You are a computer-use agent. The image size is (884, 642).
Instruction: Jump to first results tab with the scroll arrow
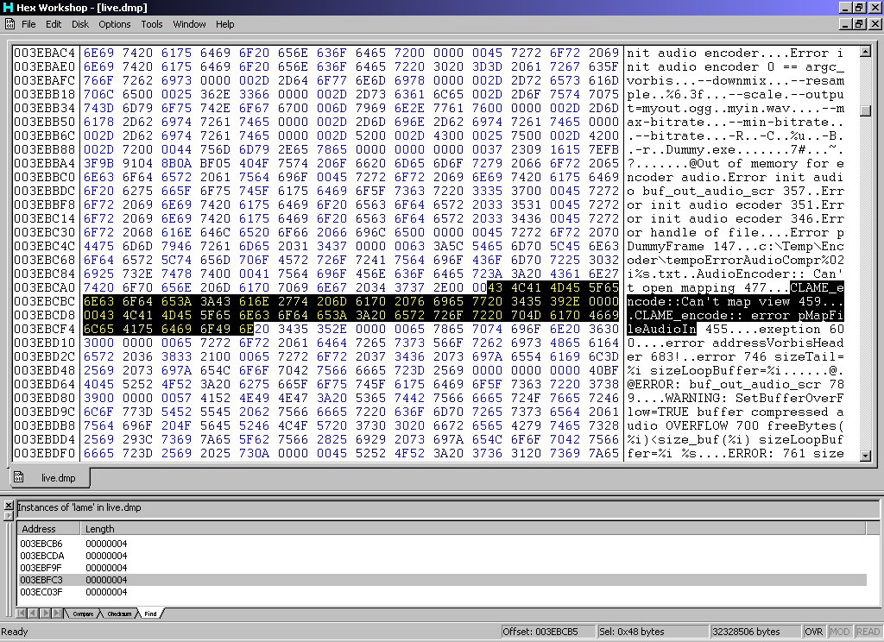22,614
